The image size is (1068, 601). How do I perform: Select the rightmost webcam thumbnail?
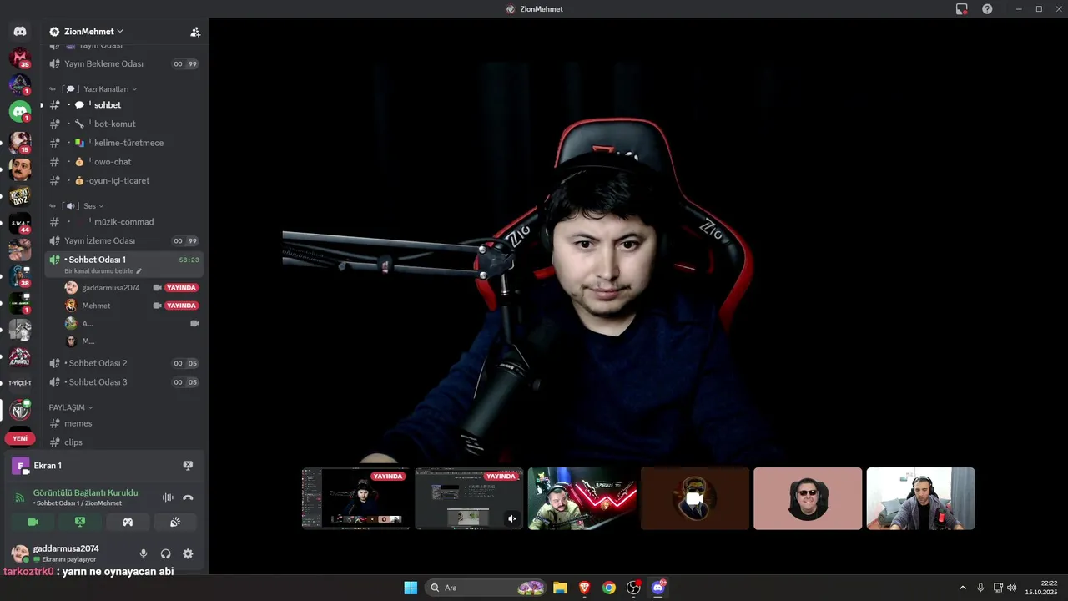coord(921,498)
